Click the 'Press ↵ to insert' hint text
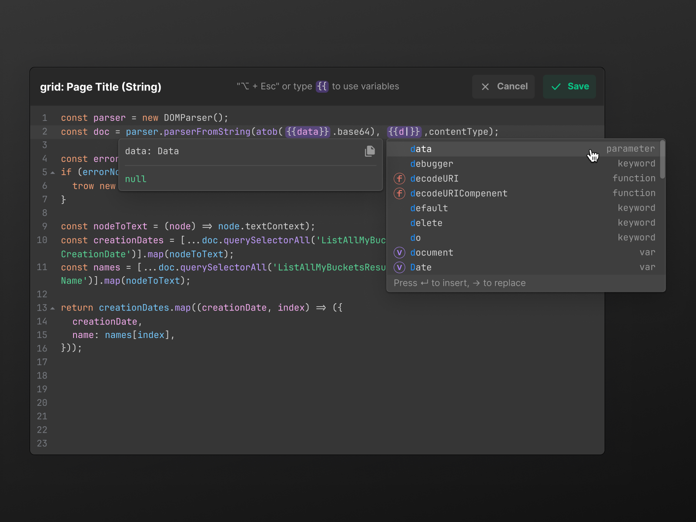 (x=431, y=283)
